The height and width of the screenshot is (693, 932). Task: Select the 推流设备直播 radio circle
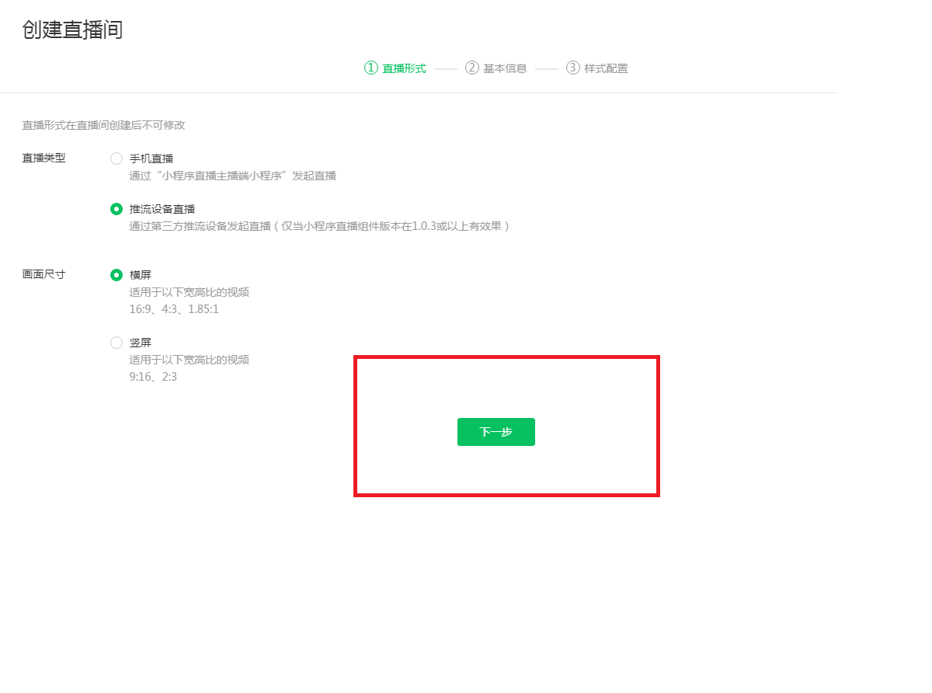click(x=116, y=209)
